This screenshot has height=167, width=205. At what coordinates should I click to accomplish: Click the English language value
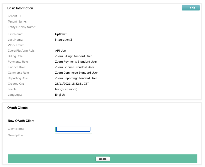point(60,95)
